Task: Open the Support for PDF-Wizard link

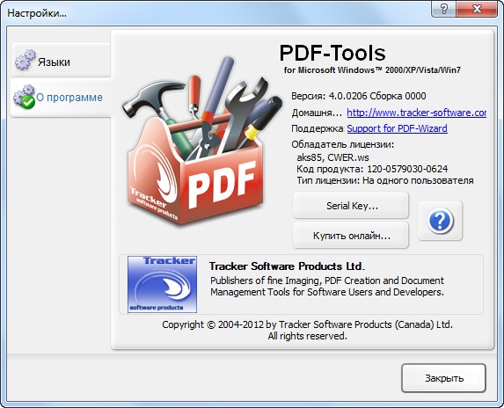Action: tap(397, 128)
